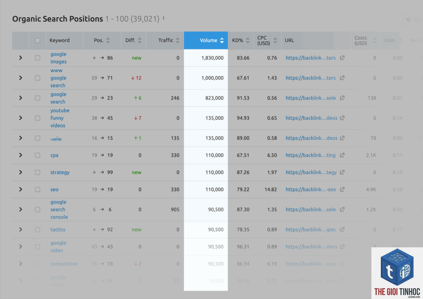Open the seo keyword link
Image resolution: width=423 pixels, height=299 pixels.
click(x=54, y=189)
